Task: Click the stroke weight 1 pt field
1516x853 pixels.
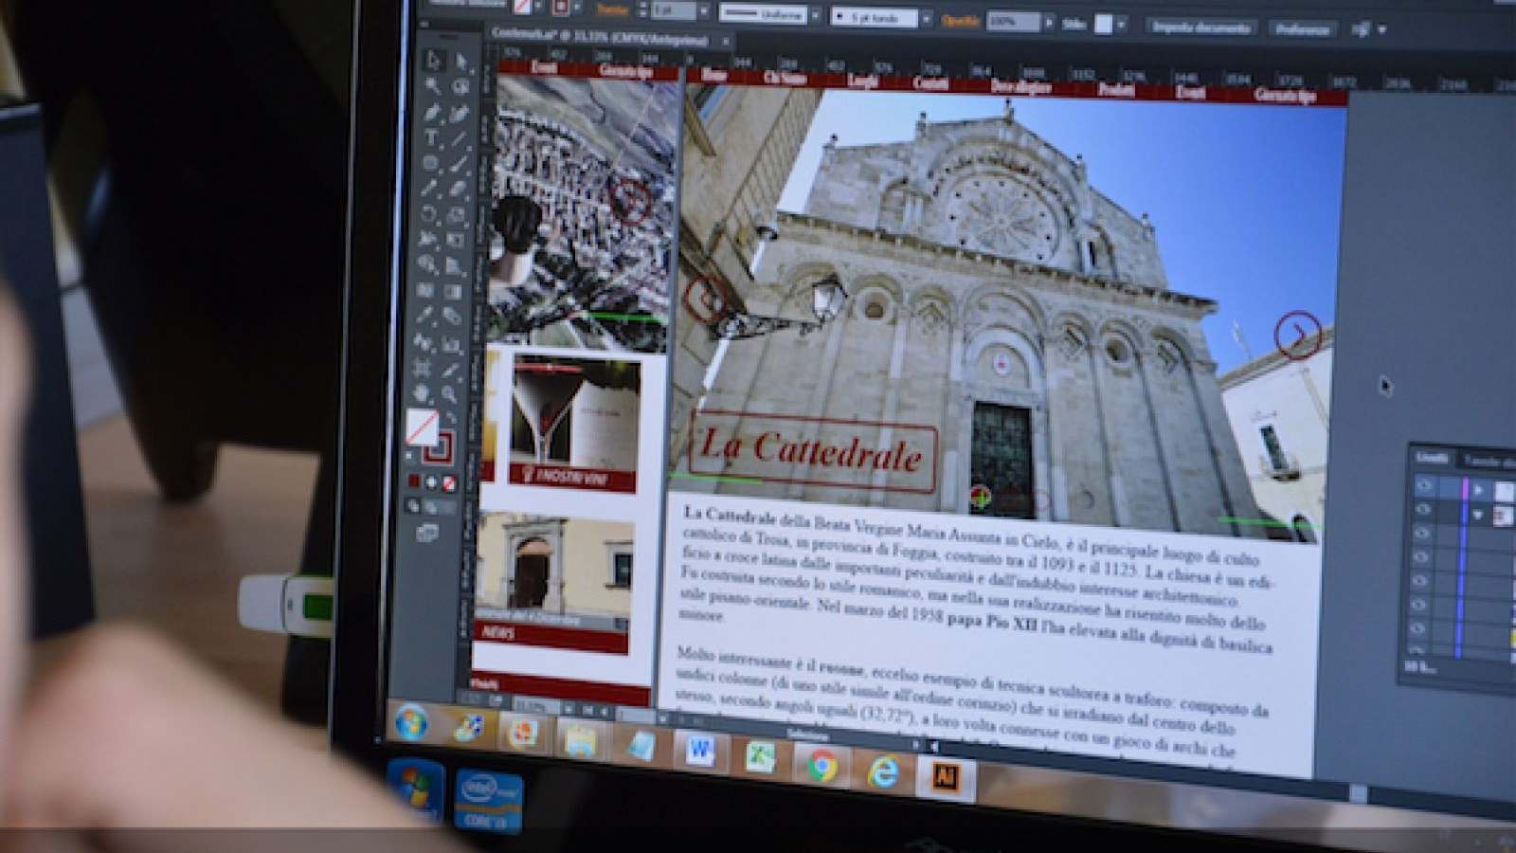Action: click(673, 10)
